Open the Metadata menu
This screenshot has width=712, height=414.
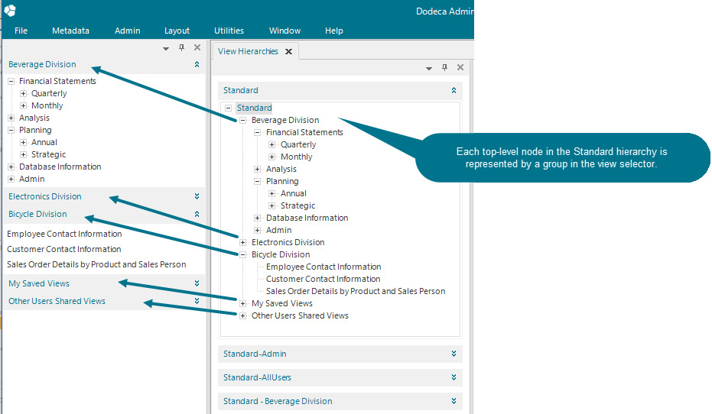(70, 31)
